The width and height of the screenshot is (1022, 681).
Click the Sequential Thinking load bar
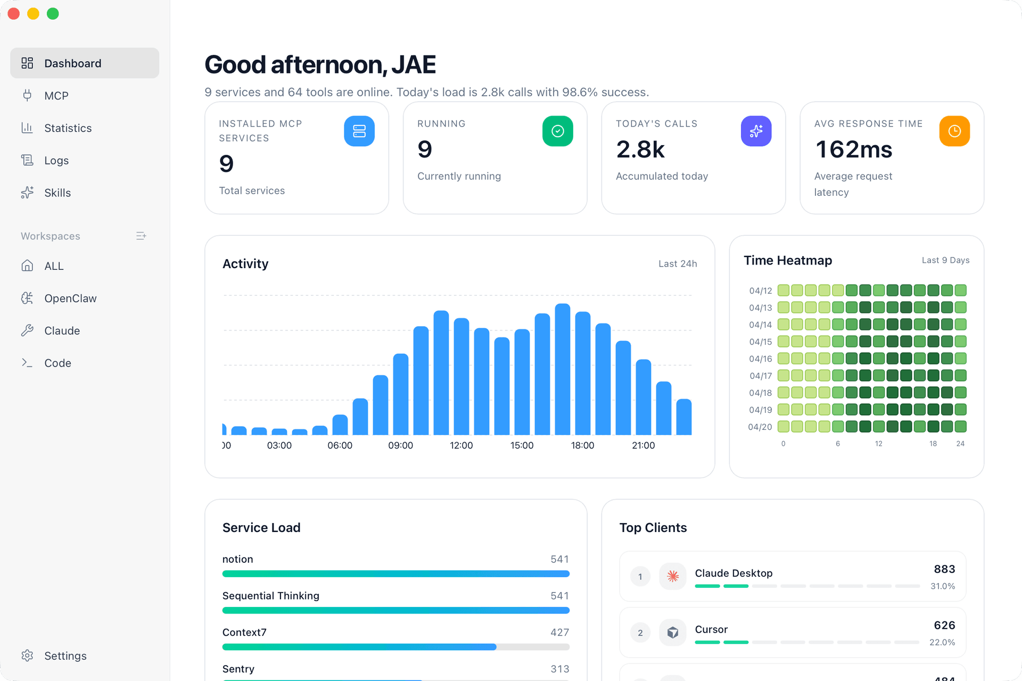point(396,611)
